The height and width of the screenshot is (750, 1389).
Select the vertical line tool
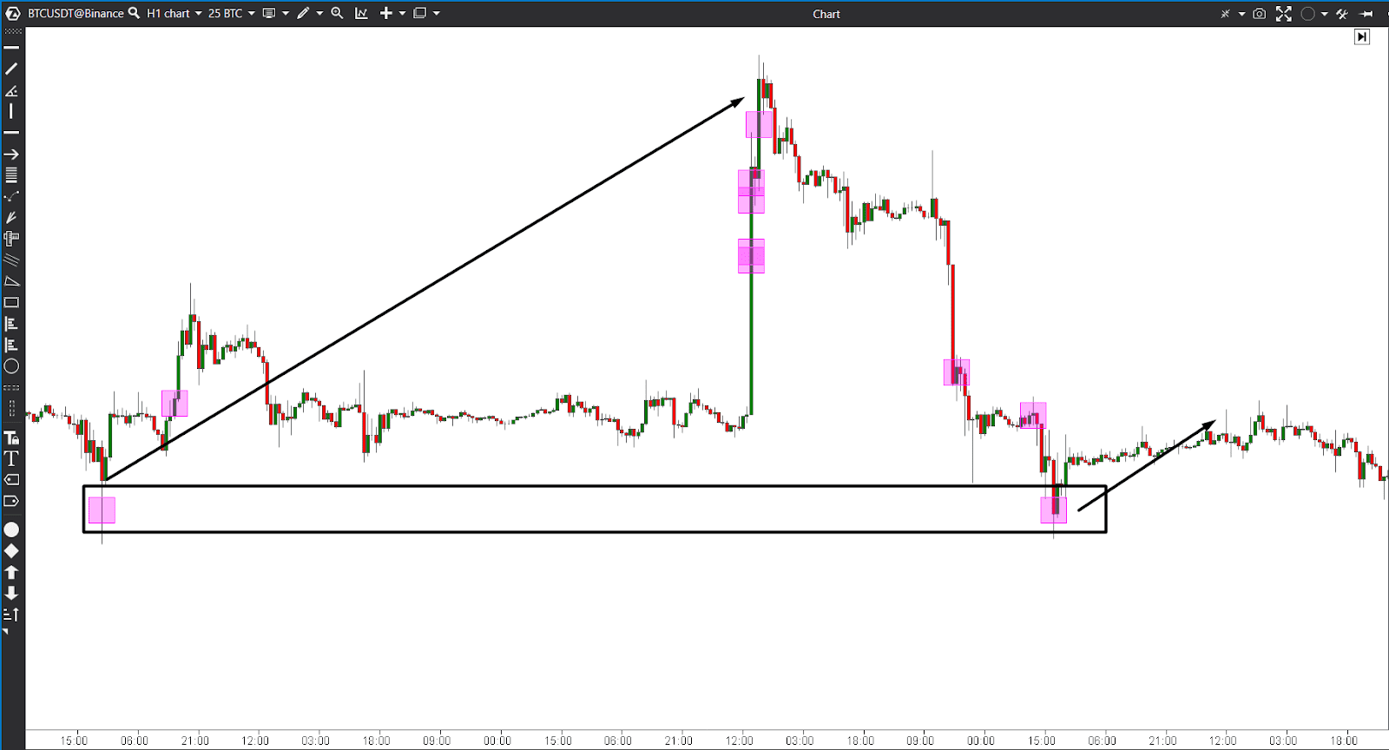point(11,111)
